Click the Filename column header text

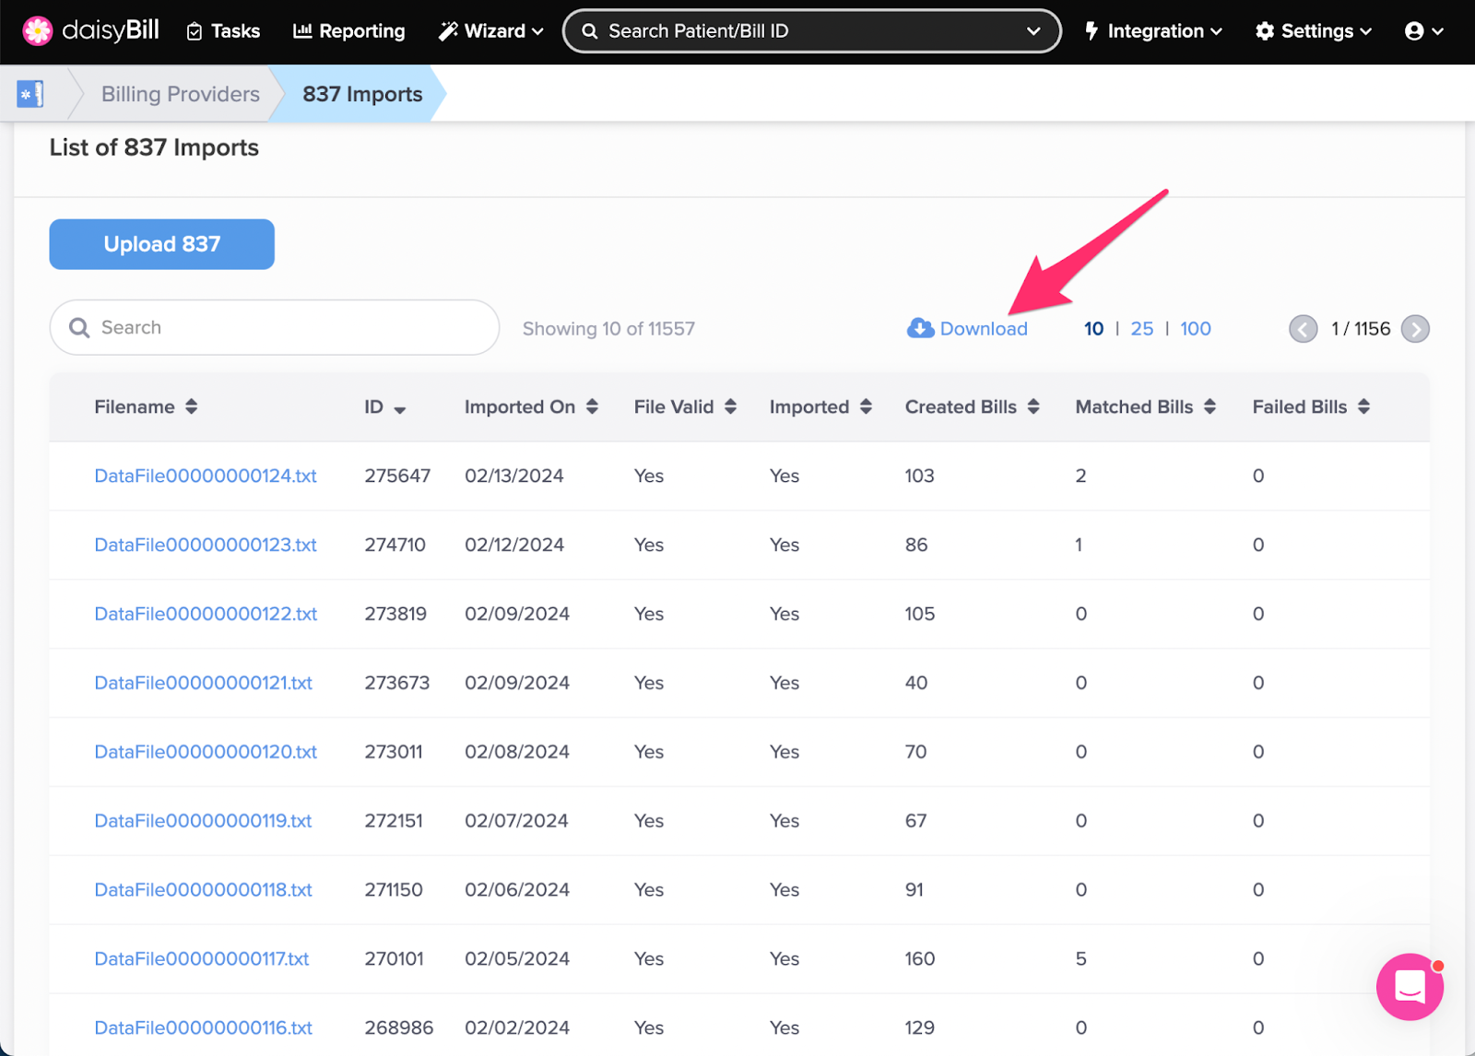pos(135,407)
